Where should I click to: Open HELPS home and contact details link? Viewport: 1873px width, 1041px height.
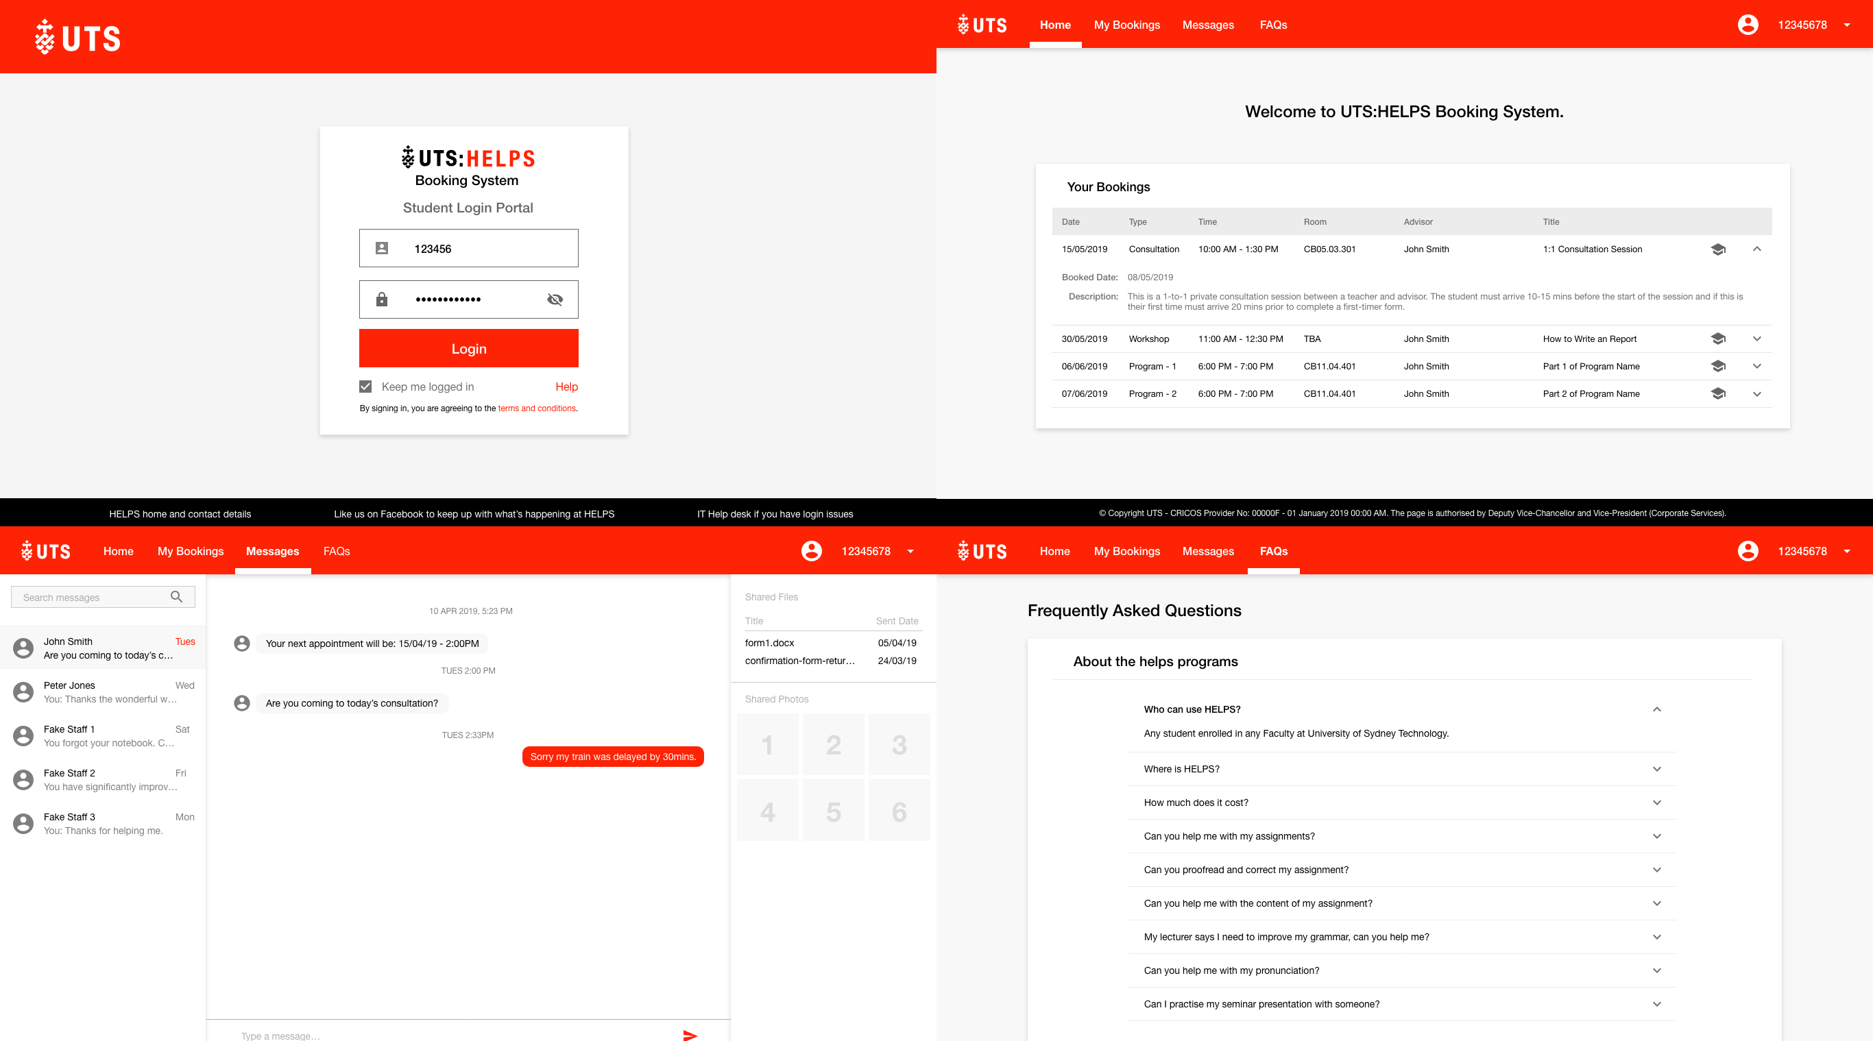[x=180, y=514]
